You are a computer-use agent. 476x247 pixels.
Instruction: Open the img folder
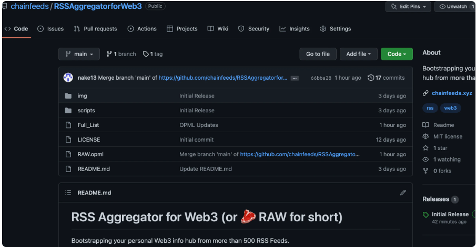pos(82,96)
